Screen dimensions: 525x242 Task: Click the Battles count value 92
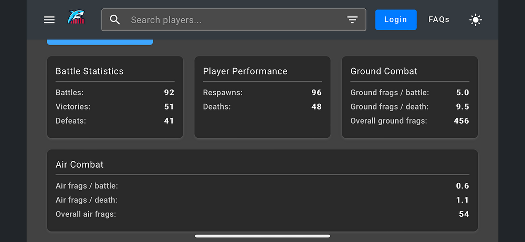[x=169, y=93]
